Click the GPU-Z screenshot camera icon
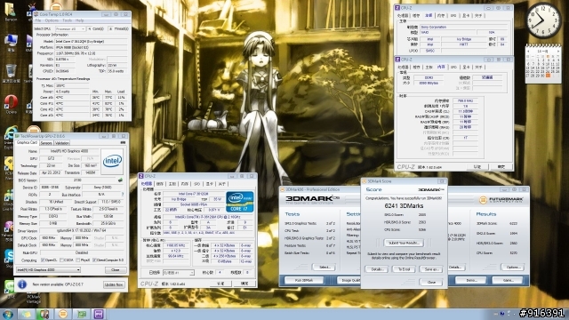Viewport: 569px width, 320px height. [123, 143]
